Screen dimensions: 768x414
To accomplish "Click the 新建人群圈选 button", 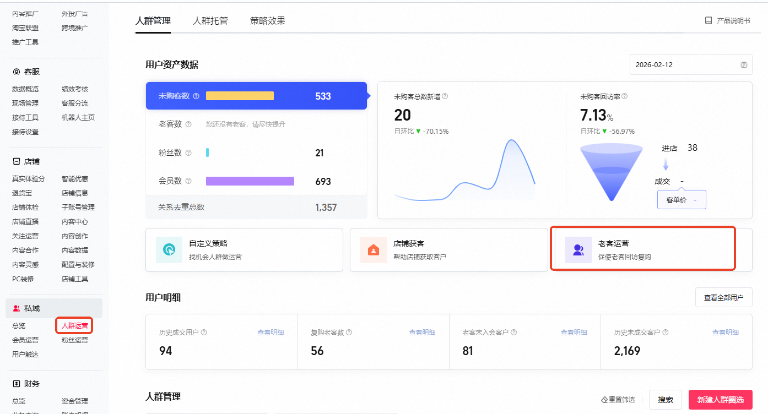I will pos(721,400).
